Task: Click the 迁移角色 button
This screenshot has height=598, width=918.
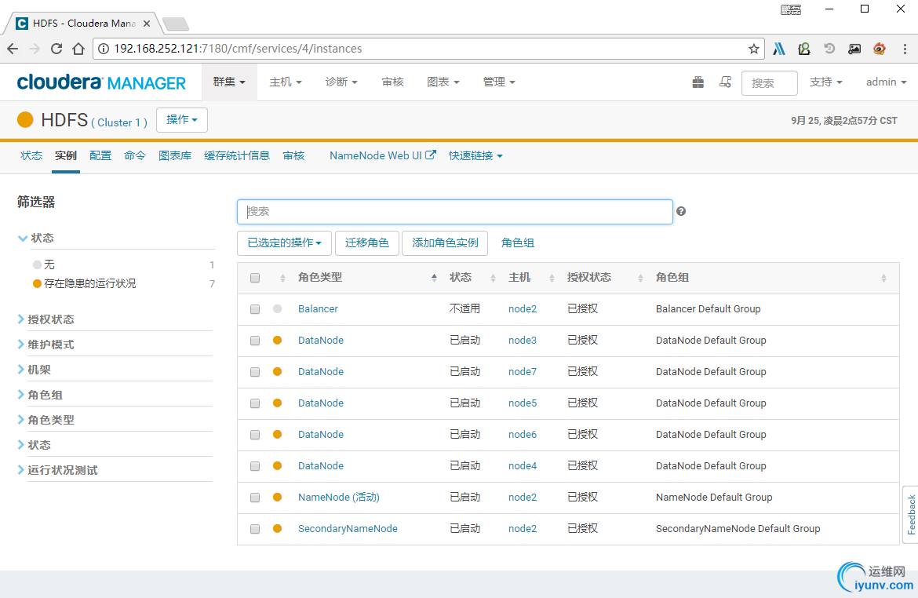Action: (366, 243)
